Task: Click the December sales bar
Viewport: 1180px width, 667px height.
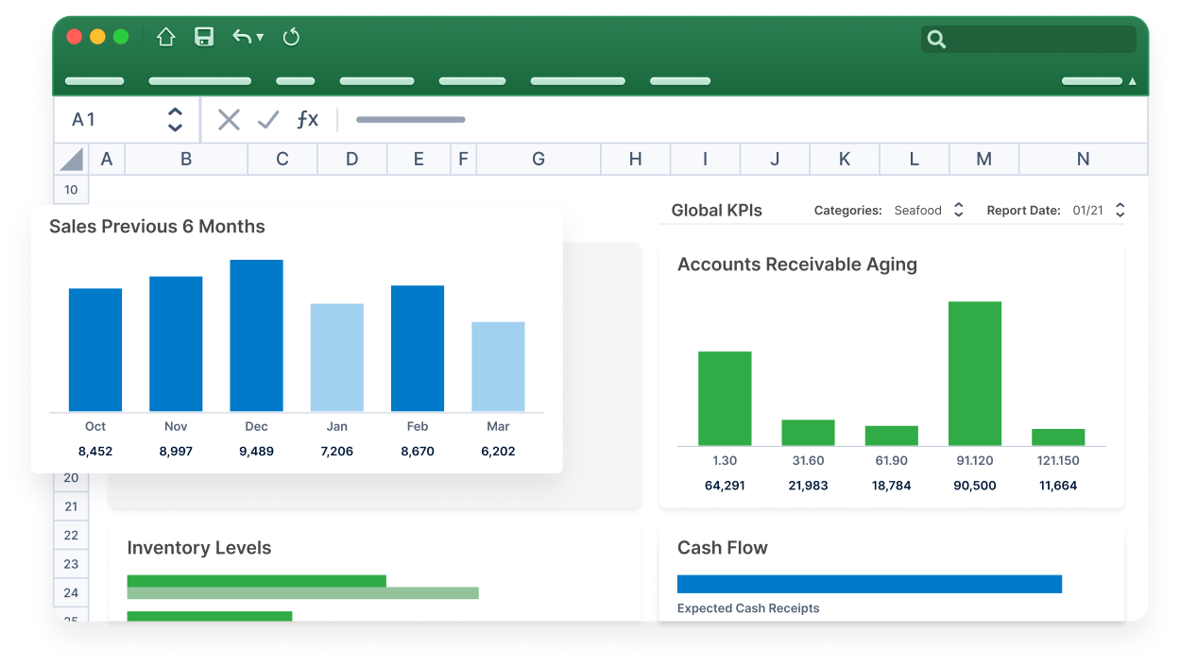Action: coord(256,335)
